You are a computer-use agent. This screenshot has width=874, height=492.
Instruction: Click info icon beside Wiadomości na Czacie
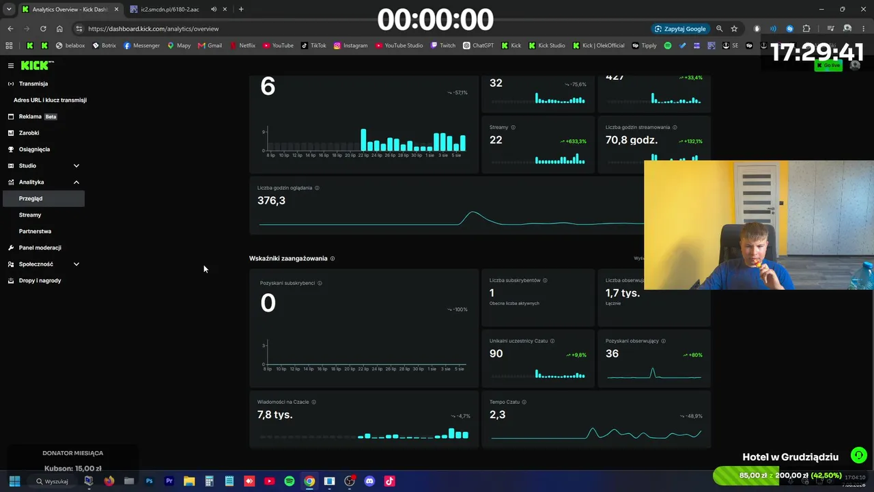tap(314, 402)
